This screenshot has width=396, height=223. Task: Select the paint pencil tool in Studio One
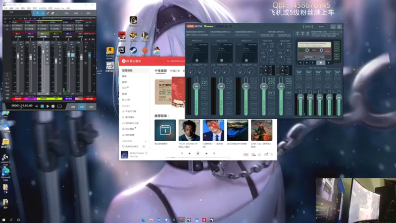click(x=48, y=13)
